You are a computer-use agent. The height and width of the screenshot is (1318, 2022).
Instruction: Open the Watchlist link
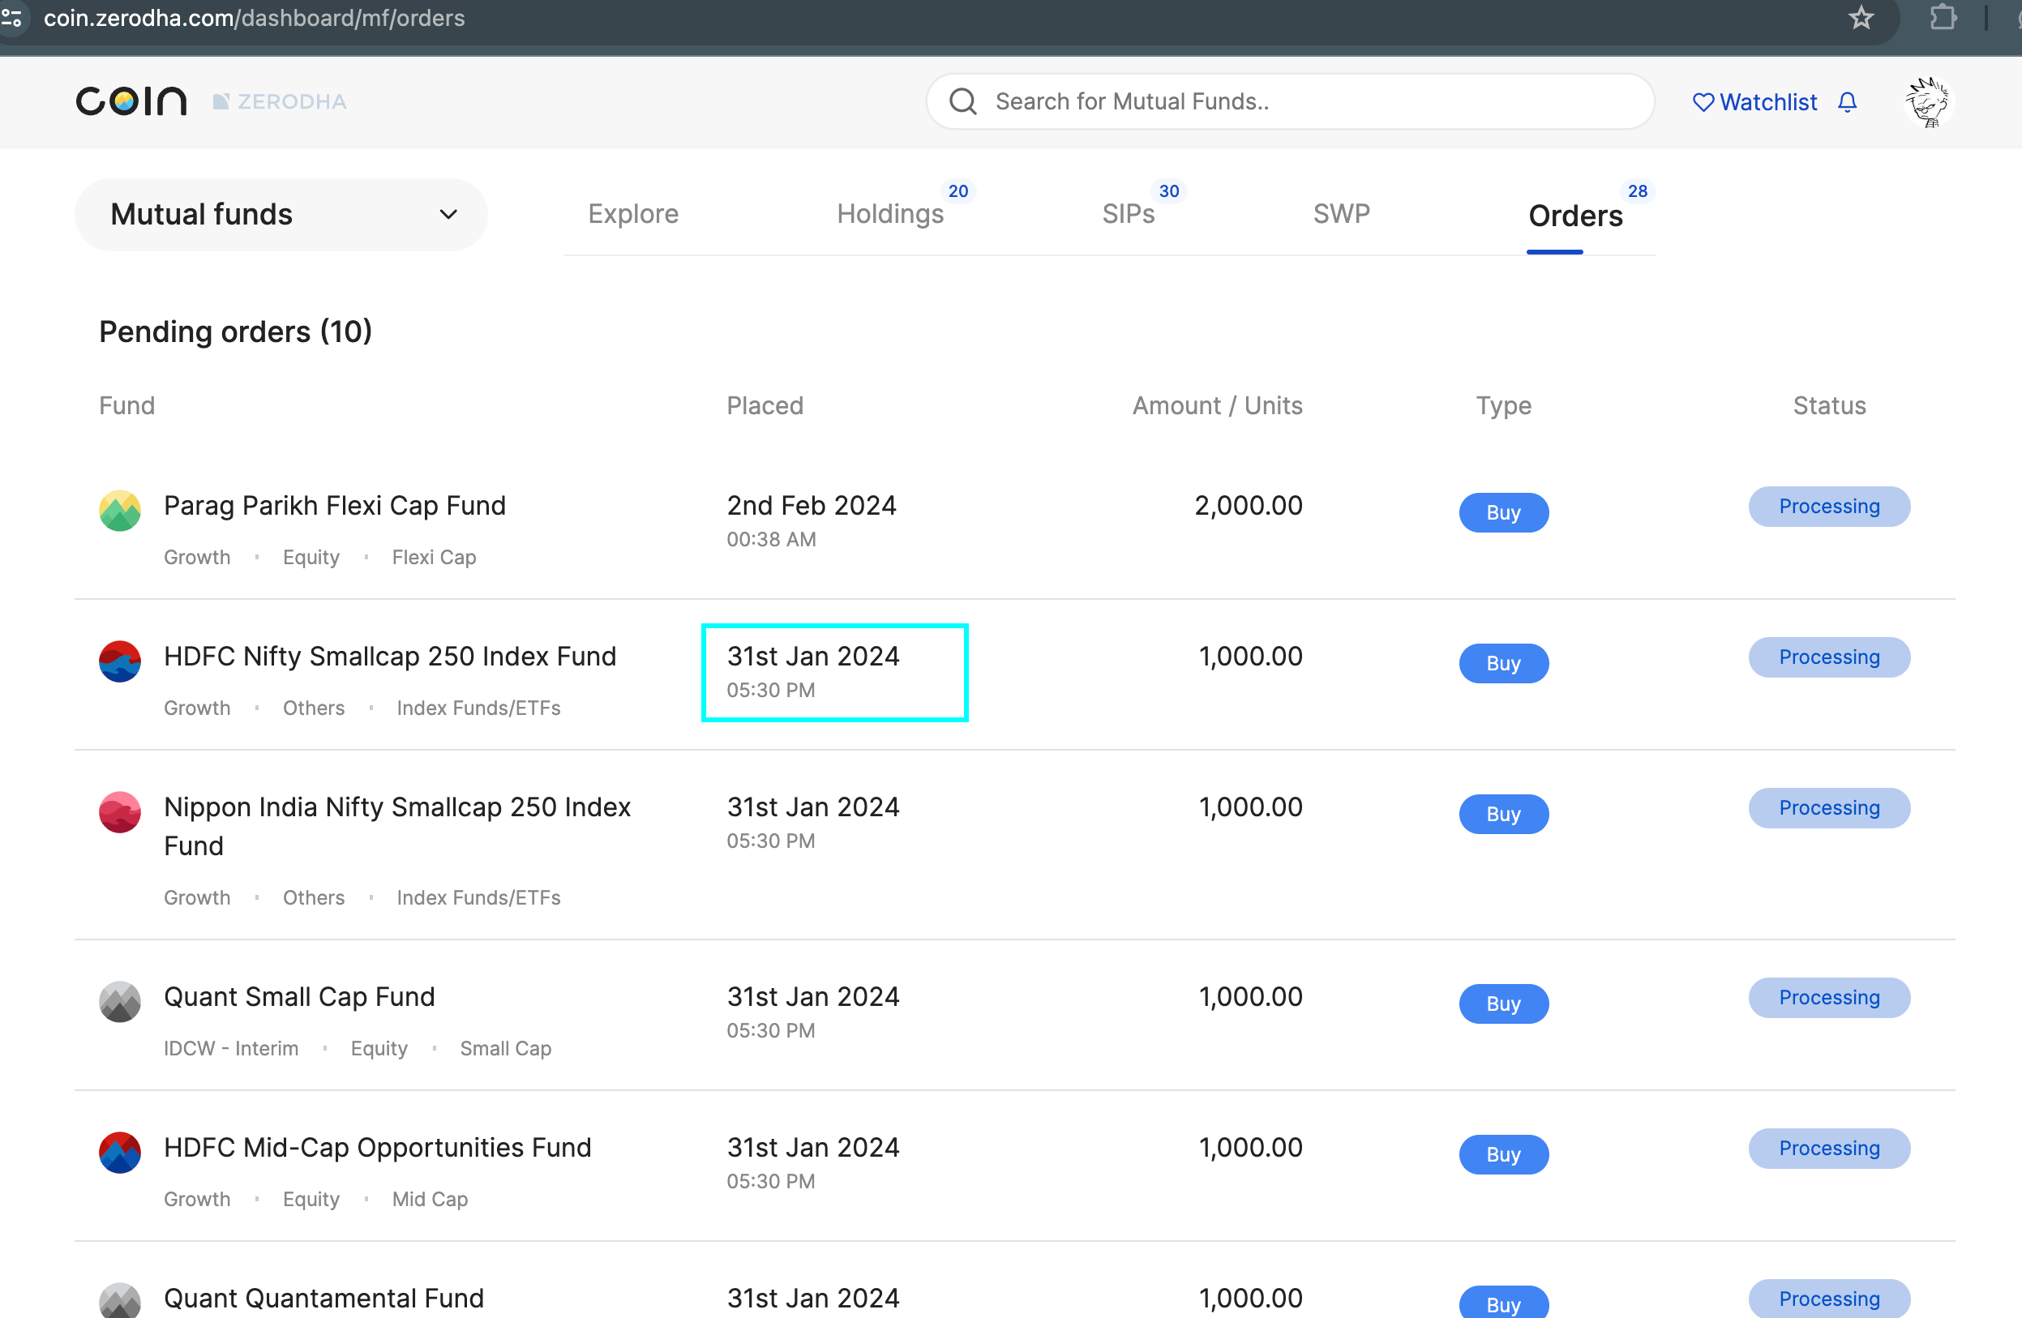[1768, 102]
